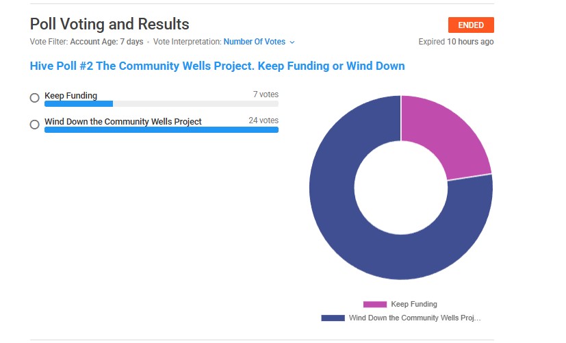Screen dimensions: 566x343
Task: Open the Hive Poll #2 title link
Action: 217,66
